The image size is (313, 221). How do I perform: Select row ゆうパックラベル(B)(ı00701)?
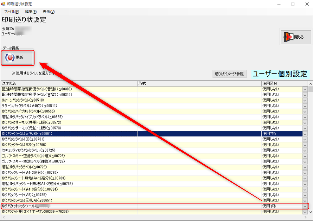pos(154,139)
